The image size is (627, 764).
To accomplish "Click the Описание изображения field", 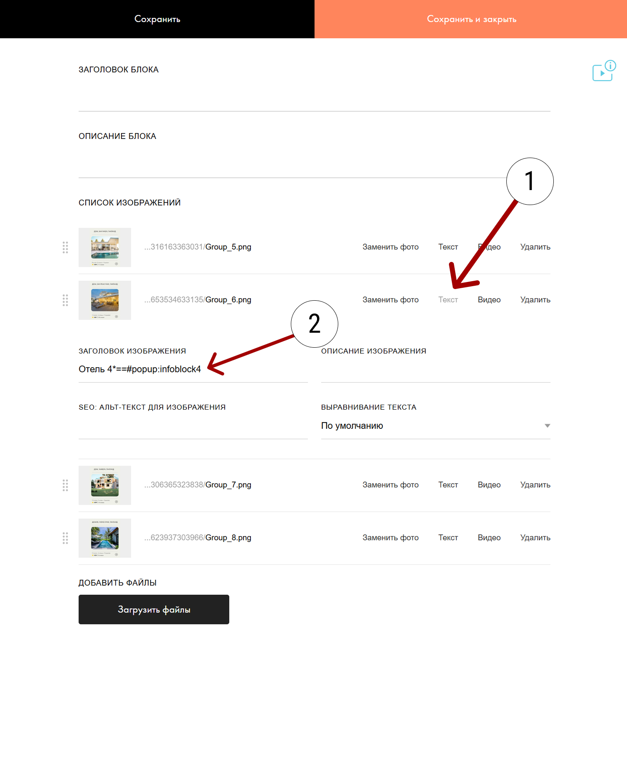I will 435,370.
